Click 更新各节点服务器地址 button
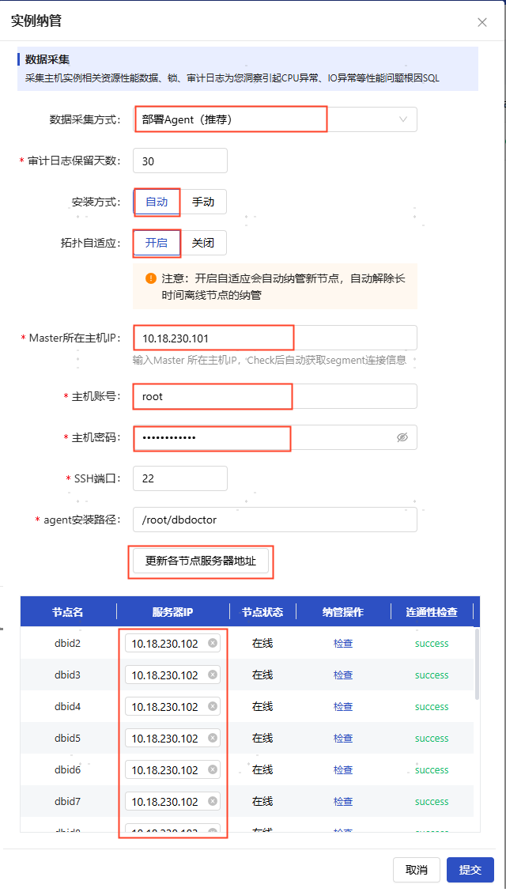This screenshot has width=506, height=892. (x=201, y=561)
